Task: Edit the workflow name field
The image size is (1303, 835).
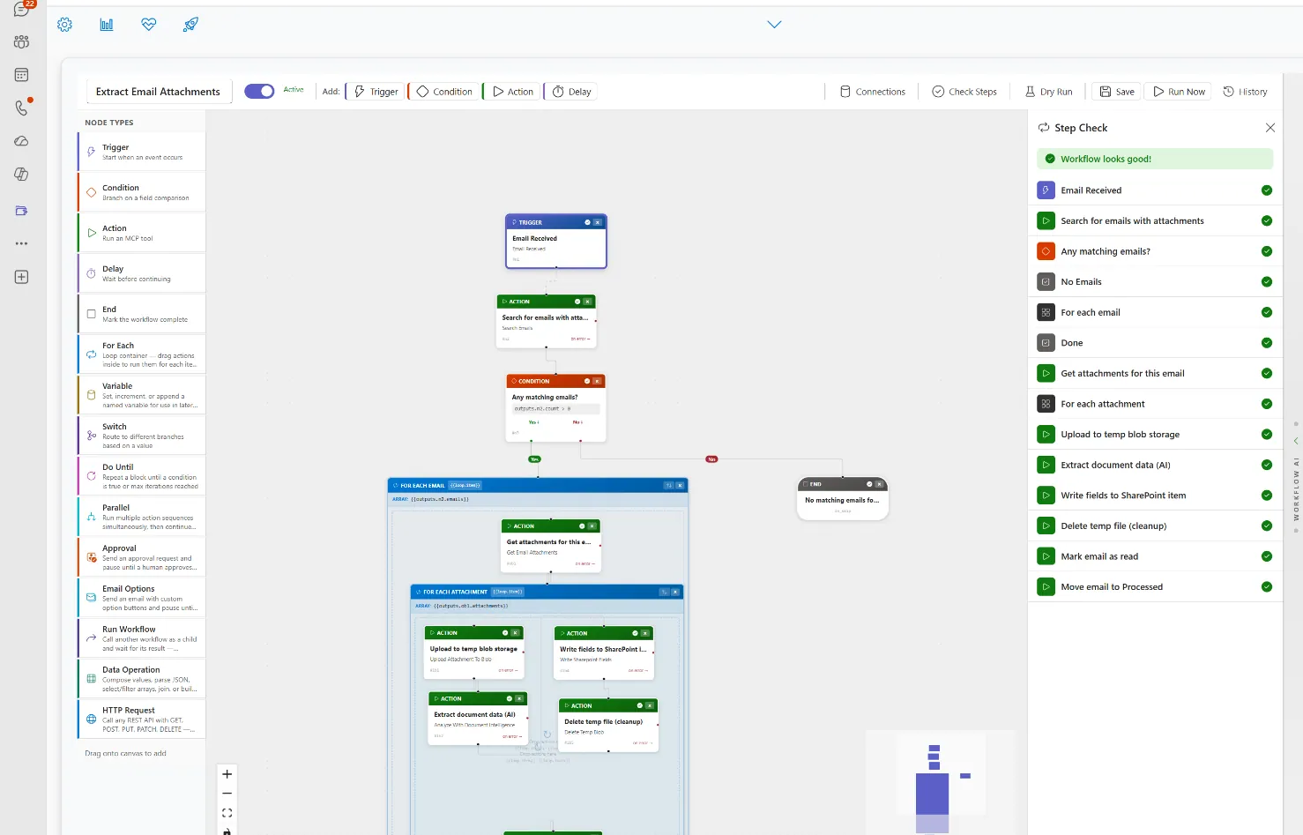Action: pos(159,92)
